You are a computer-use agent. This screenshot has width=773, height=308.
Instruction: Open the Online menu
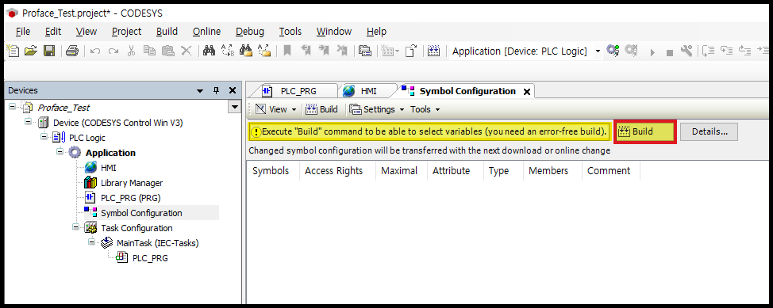click(206, 32)
